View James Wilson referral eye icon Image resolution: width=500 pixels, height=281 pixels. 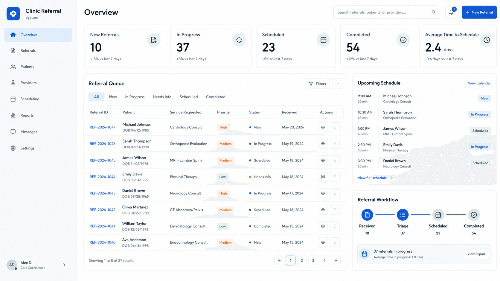click(323, 160)
